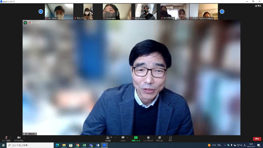Screen dimensions: 263x148
Task: Click the speaker name label on main video
Action: pos(30,134)
